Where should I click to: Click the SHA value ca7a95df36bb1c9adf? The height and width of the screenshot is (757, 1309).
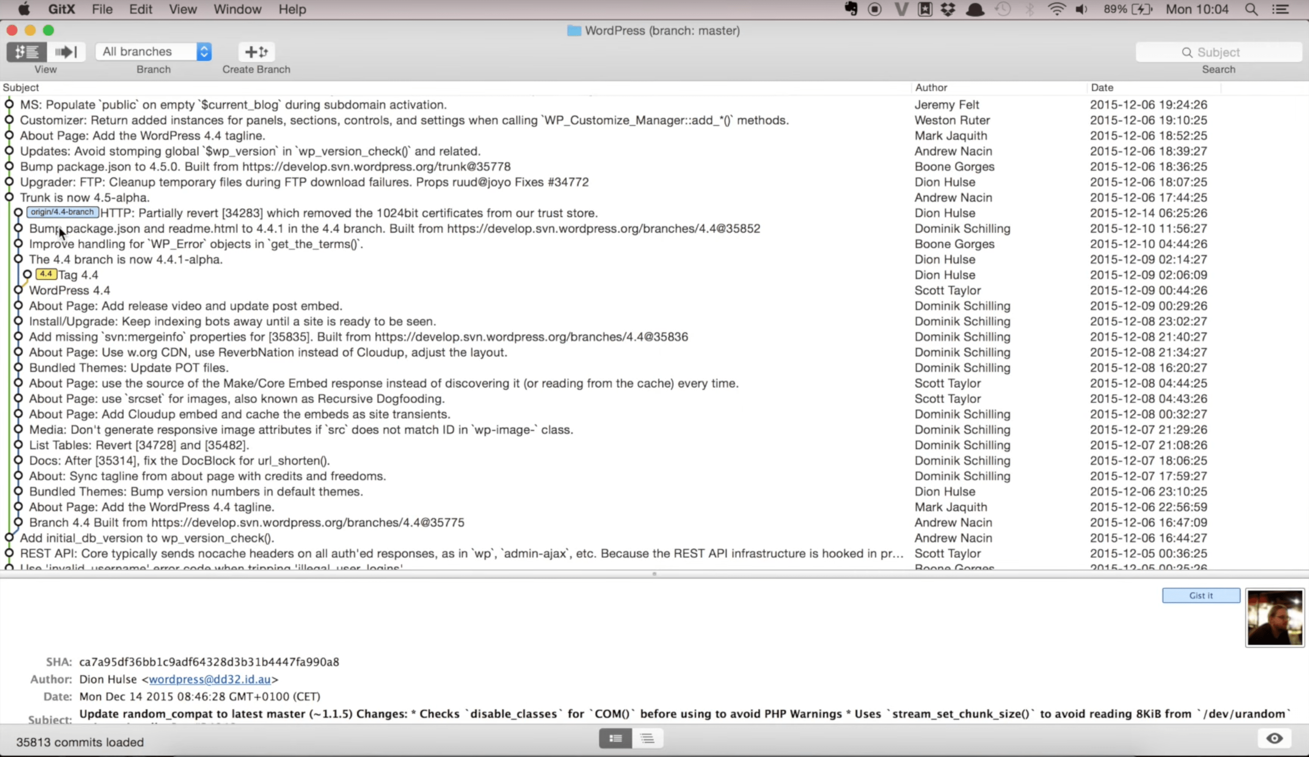(x=209, y=662)
